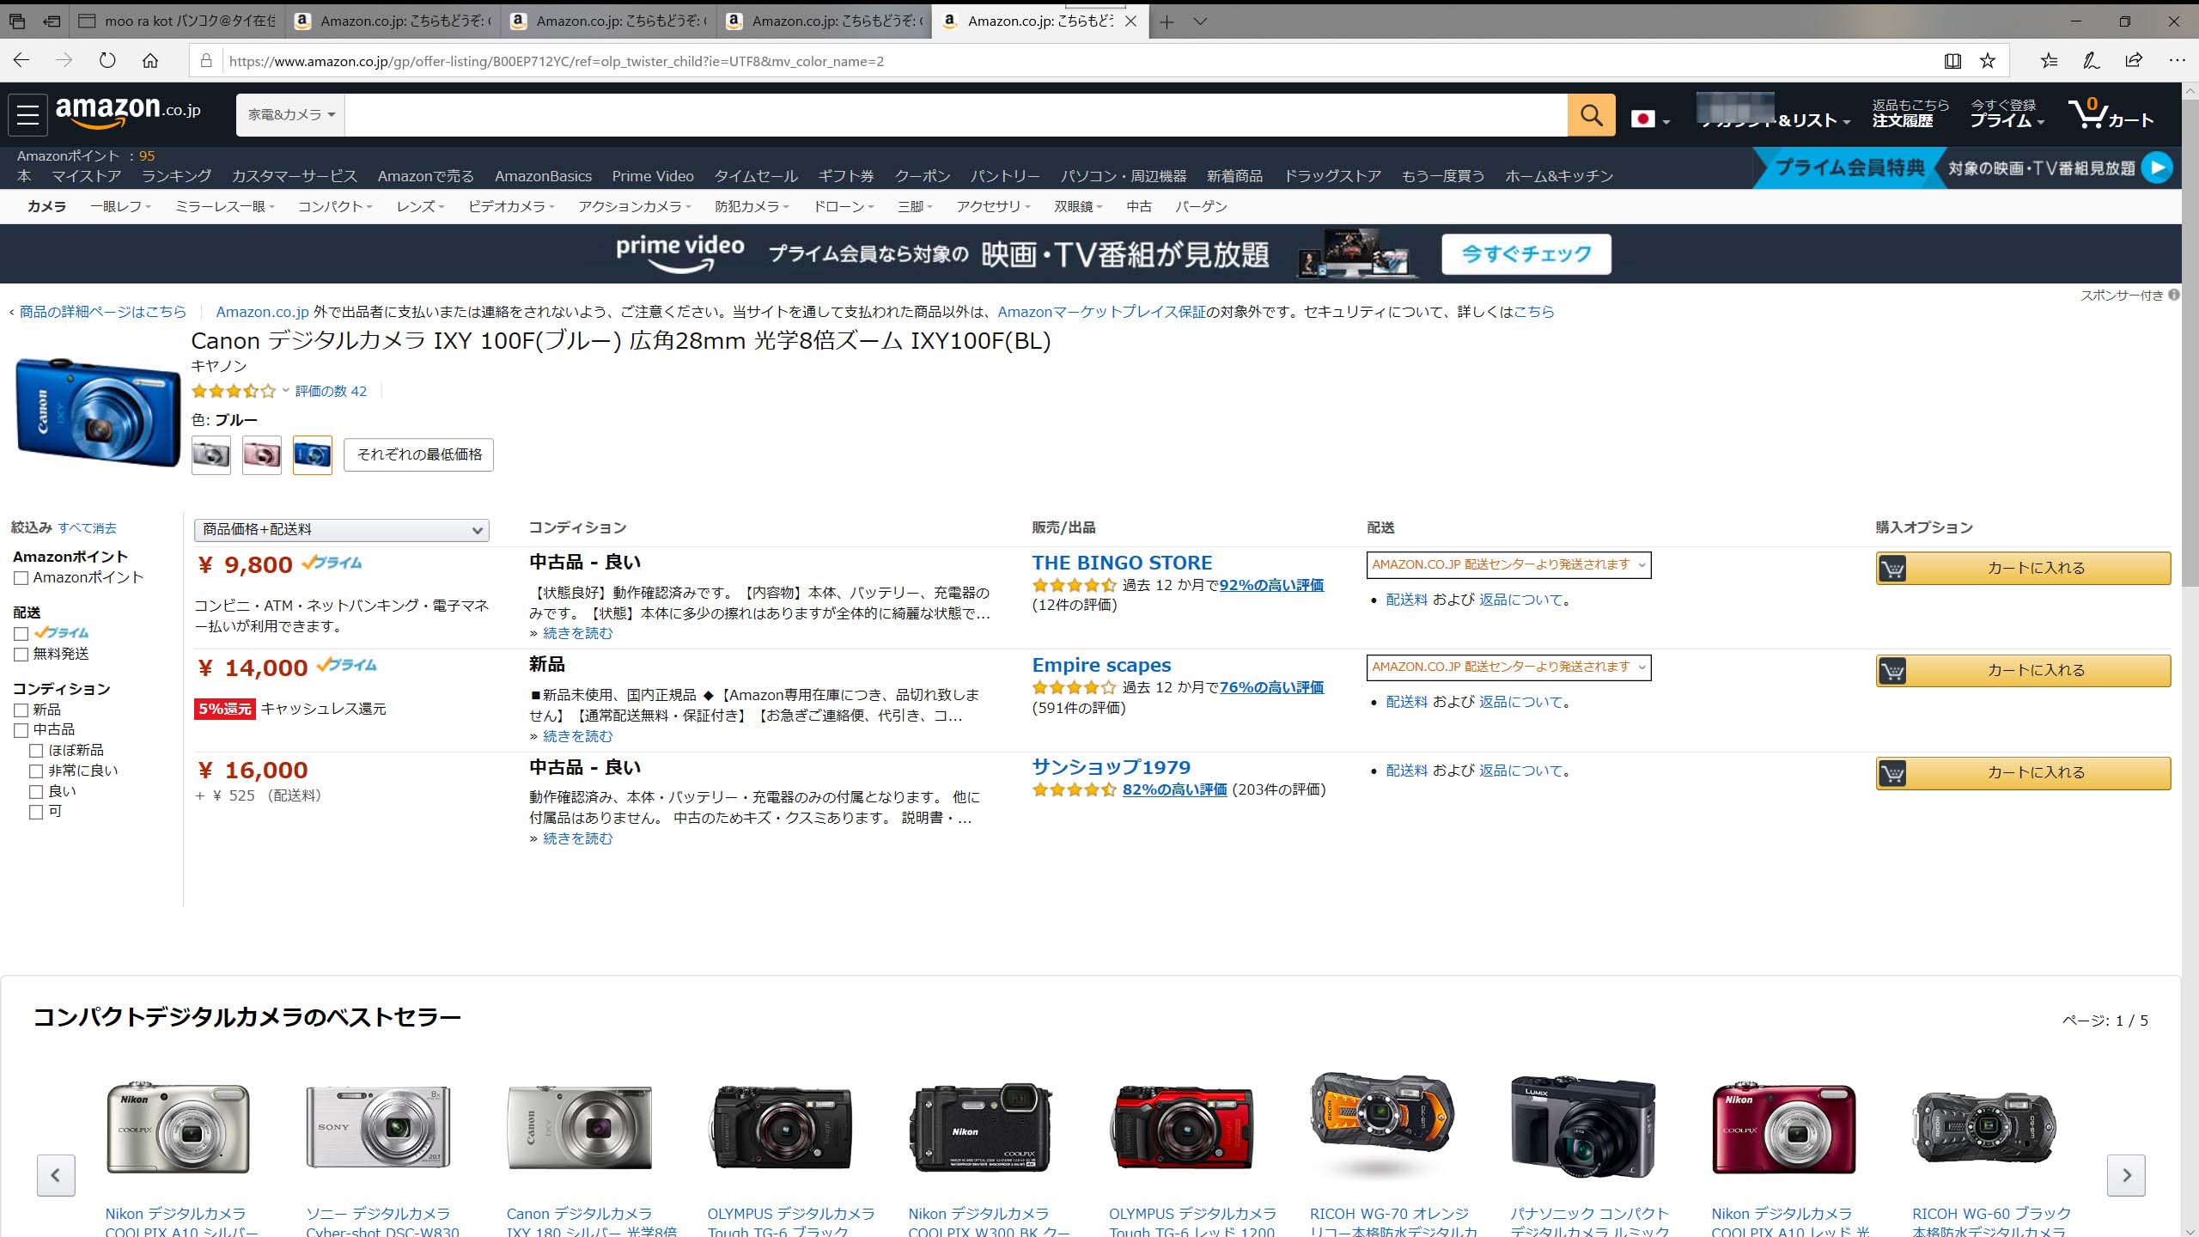Reload the page with refresh icon
Screen dimensions: 2199x1237
click(x=107, y=60)
